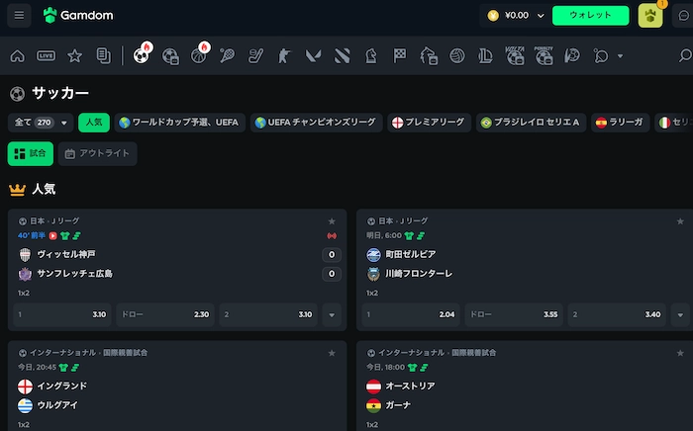Select the volleyball sport icon
This screenshot has width=693, height=431.
click(457, 56)
